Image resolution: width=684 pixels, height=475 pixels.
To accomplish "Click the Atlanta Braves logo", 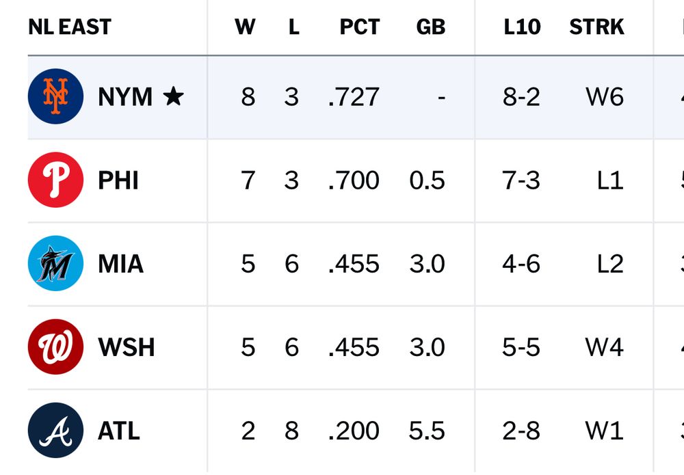I will pos(55,431).
